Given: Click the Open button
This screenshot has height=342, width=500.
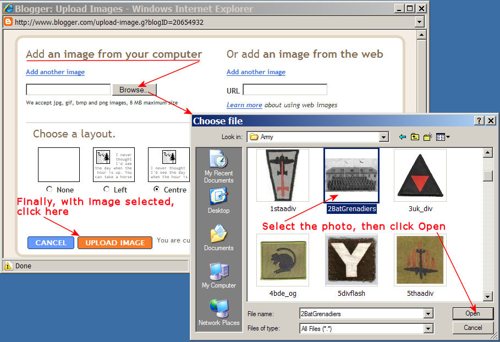Looking at the screenshot, I should 473,313.
